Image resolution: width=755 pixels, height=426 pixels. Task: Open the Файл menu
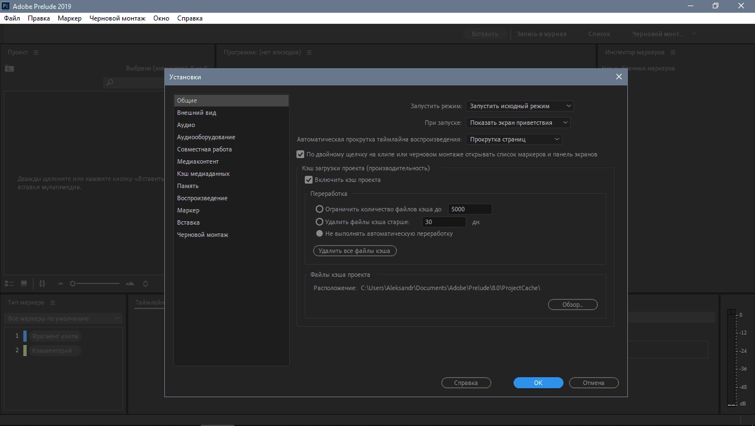(x=12, y=18)
